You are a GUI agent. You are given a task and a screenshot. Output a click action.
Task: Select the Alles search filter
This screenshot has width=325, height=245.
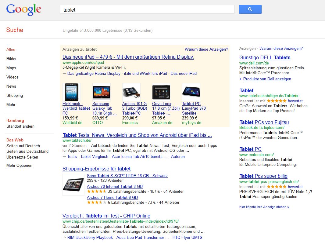pos(11,49)
